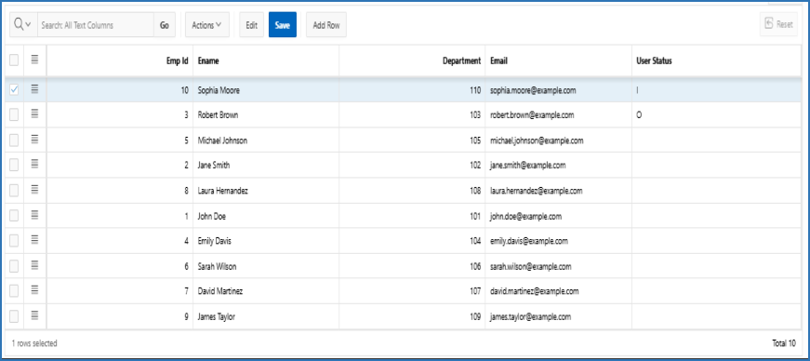Open row actions menu for James Taylor
Viewport: 810px width, 361px height.
coord(34,315)
